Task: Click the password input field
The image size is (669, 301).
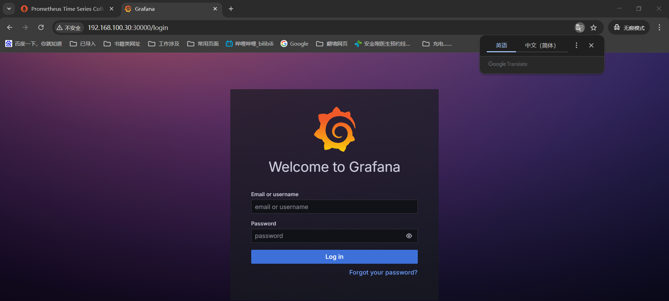Action: (x=334, y=236)
